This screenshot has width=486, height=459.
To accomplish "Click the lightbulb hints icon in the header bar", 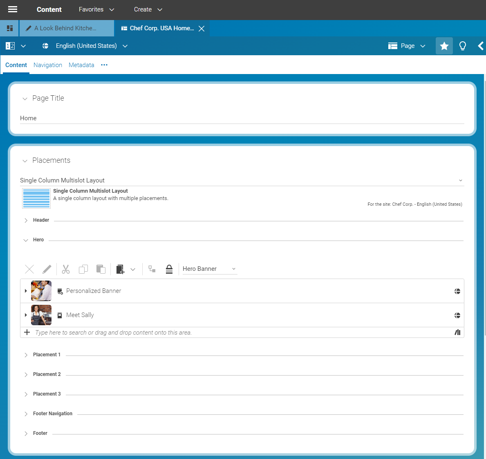I will point(462,46).
